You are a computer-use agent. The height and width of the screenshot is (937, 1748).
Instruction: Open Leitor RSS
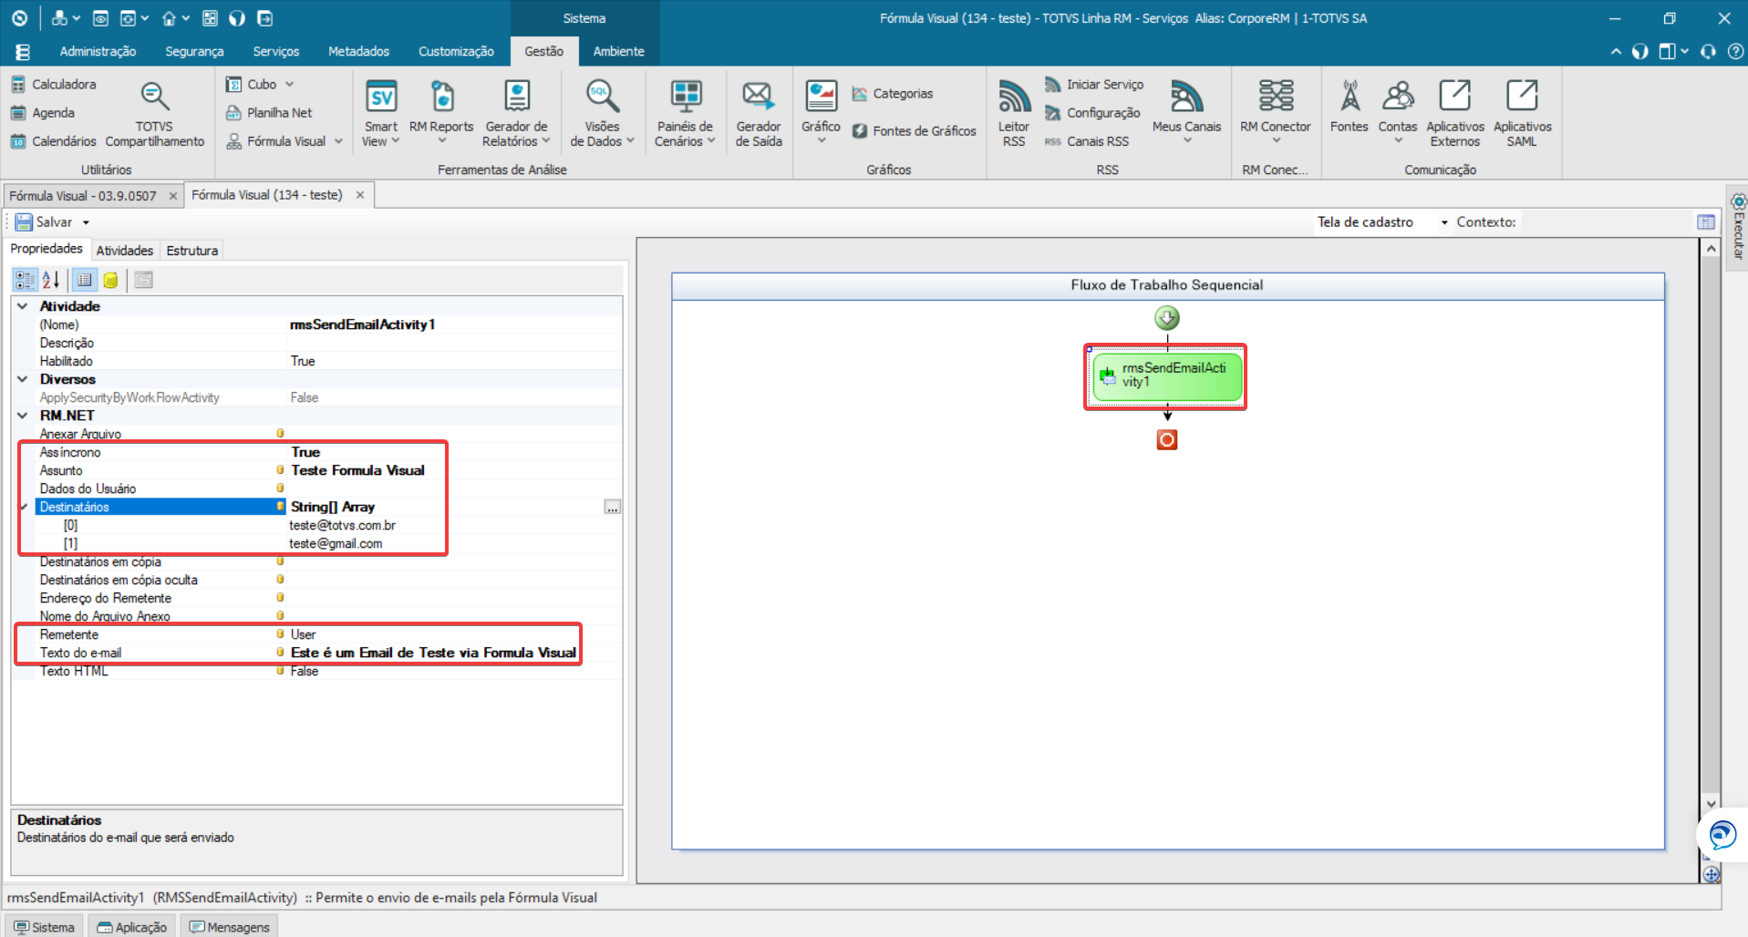coord(1014,114)
